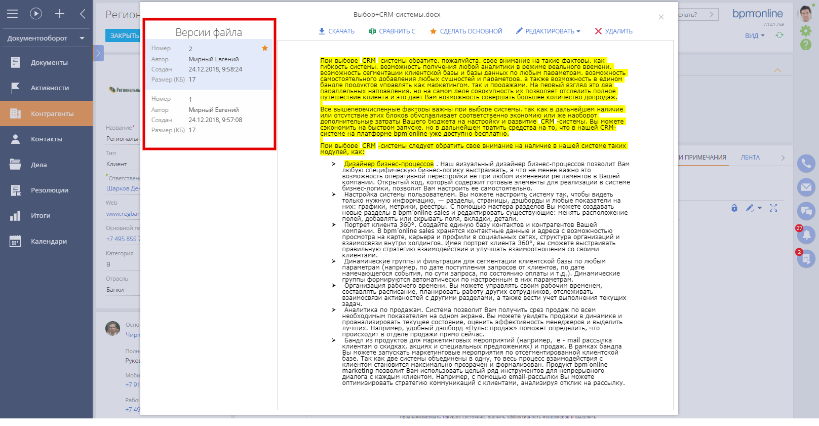Click the refresh icon near ВИД
Screen dimensions: 819x426
pyautogui.click(x=779, y=35)
